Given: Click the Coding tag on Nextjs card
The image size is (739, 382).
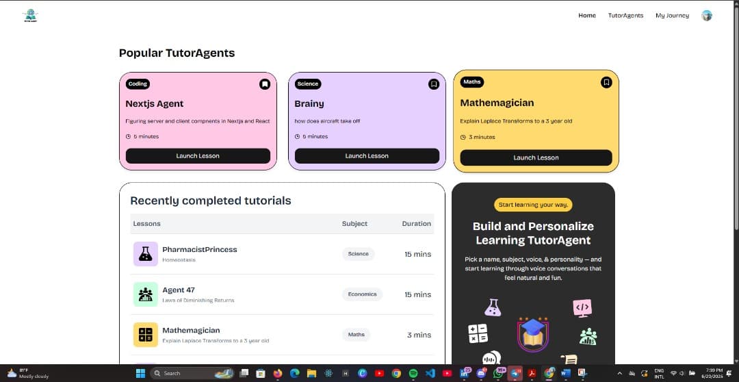Looking at the screenshot, I should (x=138, y=84).
